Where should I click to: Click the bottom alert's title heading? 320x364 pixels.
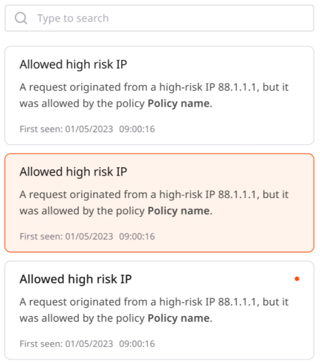(73, 279)
